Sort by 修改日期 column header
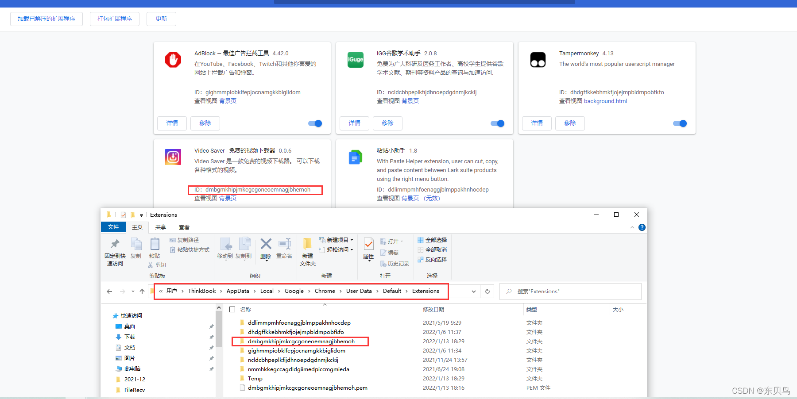Image resolution: width=797 pixels, height=399 pixels. [x=433, y=309]
